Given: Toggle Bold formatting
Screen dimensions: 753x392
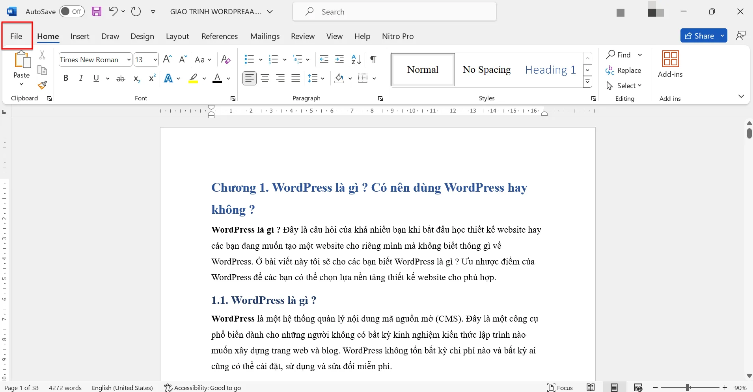Looking at the screenshot, I should [x=66, y=78].
